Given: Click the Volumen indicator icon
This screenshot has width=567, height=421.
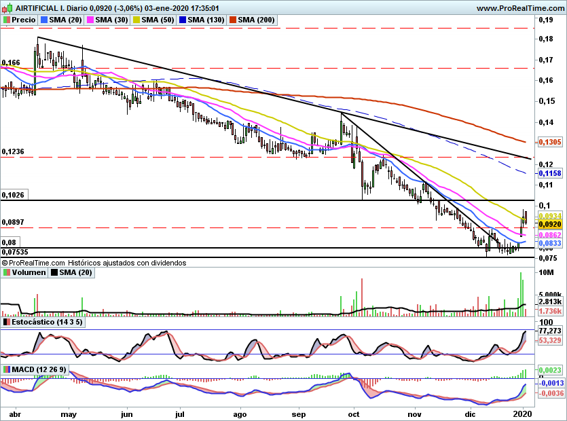Looking at the screenshot, I should pyautogui.click(x=6, y=272).
